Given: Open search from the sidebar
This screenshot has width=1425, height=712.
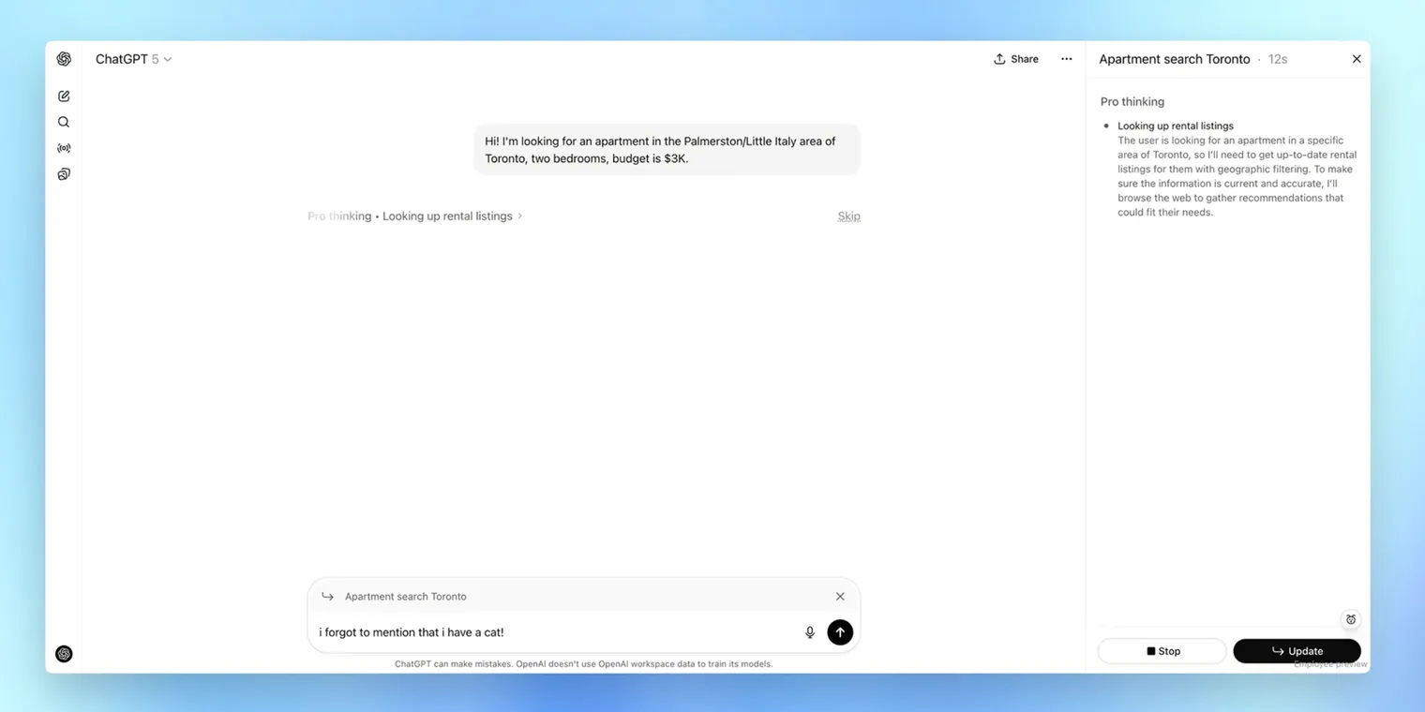Looking at the screenshot, I should coord(64,122).
